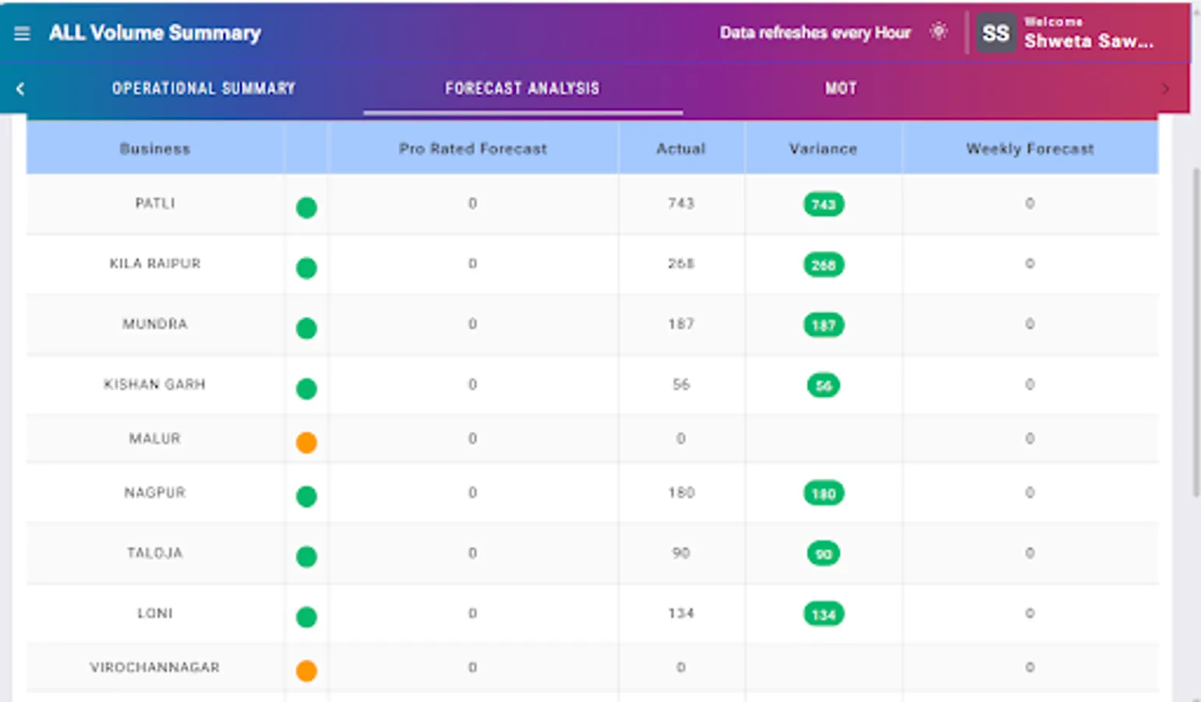Select the LONI business name
The height and width of the screenshot is (702, 1201).
click(x=155, y=613)
